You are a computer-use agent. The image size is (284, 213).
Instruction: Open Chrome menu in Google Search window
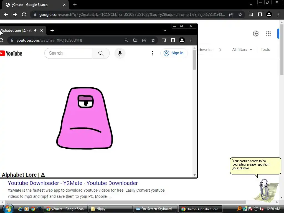[x=278, y=14]
